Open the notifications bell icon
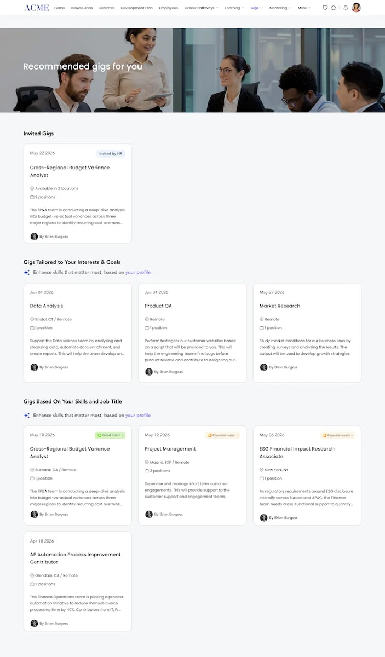The image size is (385, 657). click(x=346, y=8)
